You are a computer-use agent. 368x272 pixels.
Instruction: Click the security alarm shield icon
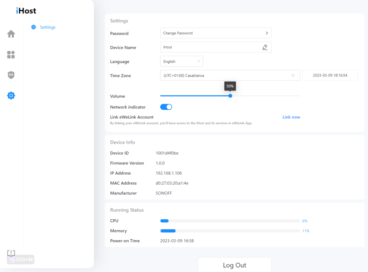pos(11,75)
